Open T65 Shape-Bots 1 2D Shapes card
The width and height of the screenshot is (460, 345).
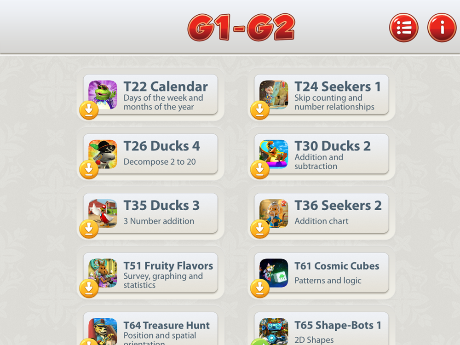click(x=322, y=328)
